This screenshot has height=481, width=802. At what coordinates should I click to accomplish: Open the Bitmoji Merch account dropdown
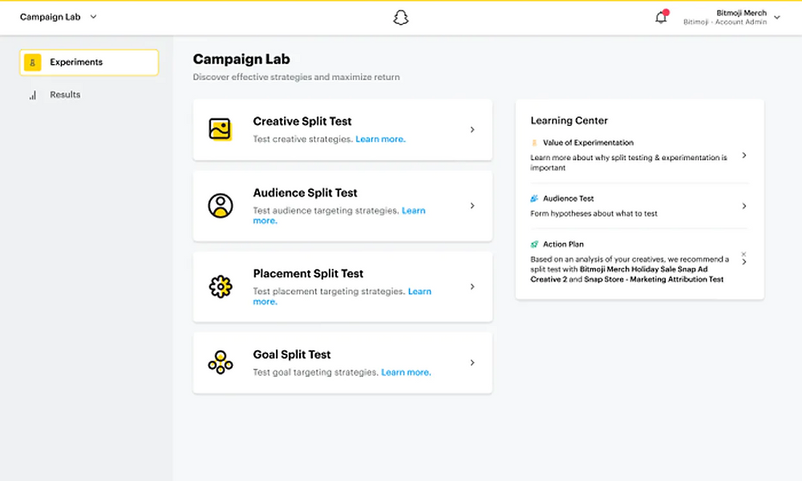click(x=777, y=18)
